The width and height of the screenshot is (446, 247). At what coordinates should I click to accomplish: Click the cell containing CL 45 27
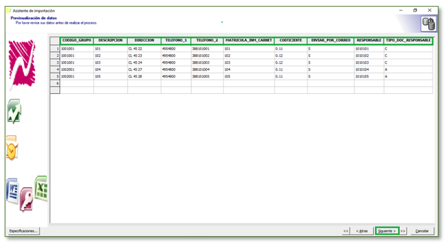(x=144, y=69)
